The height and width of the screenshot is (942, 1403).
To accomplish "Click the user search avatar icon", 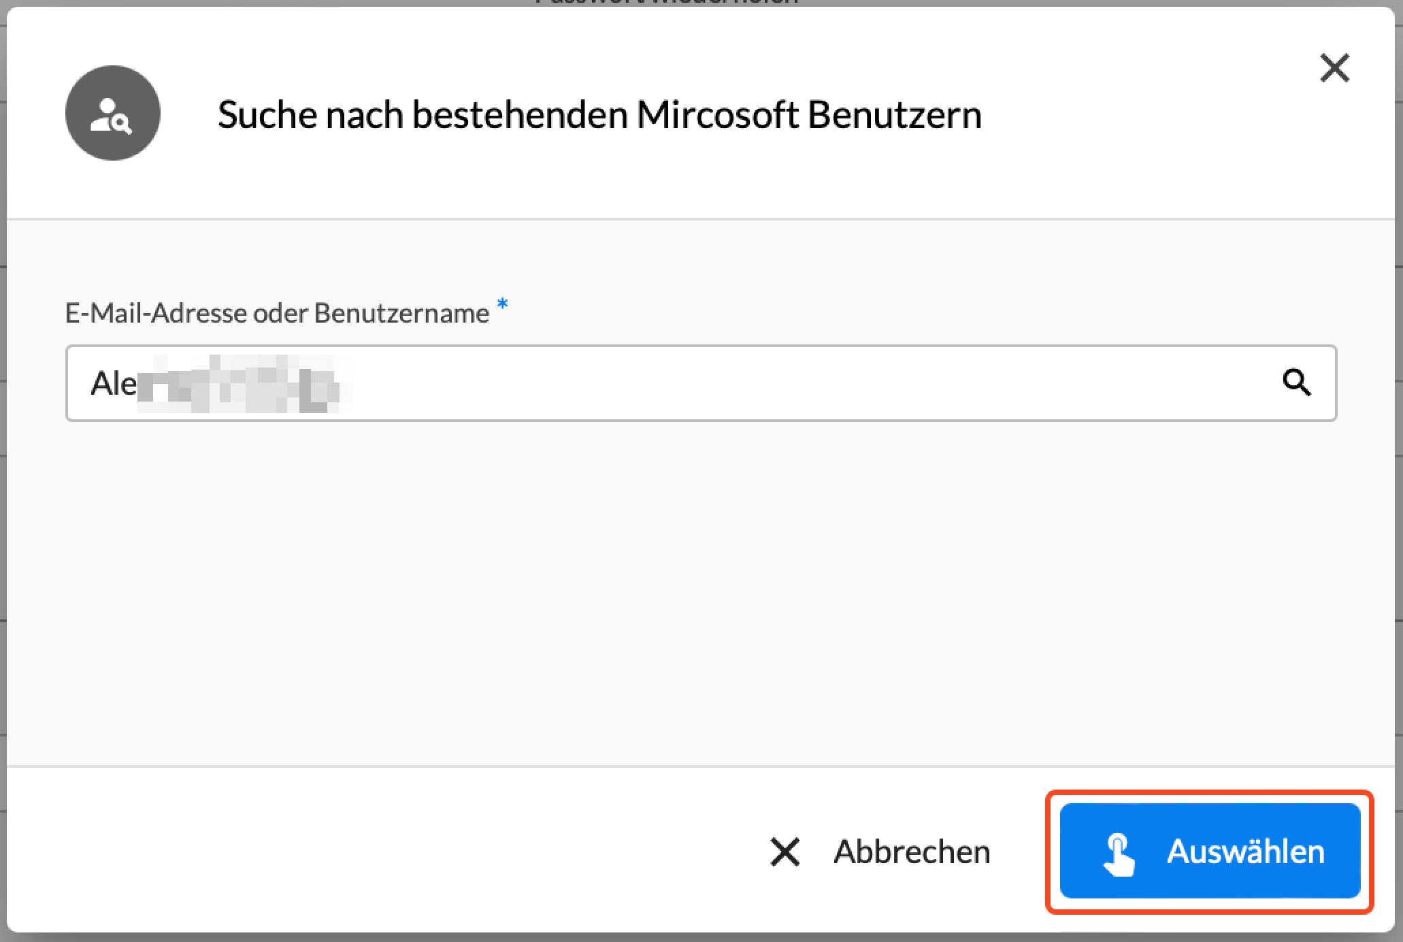I will click(x=113, y=113).
